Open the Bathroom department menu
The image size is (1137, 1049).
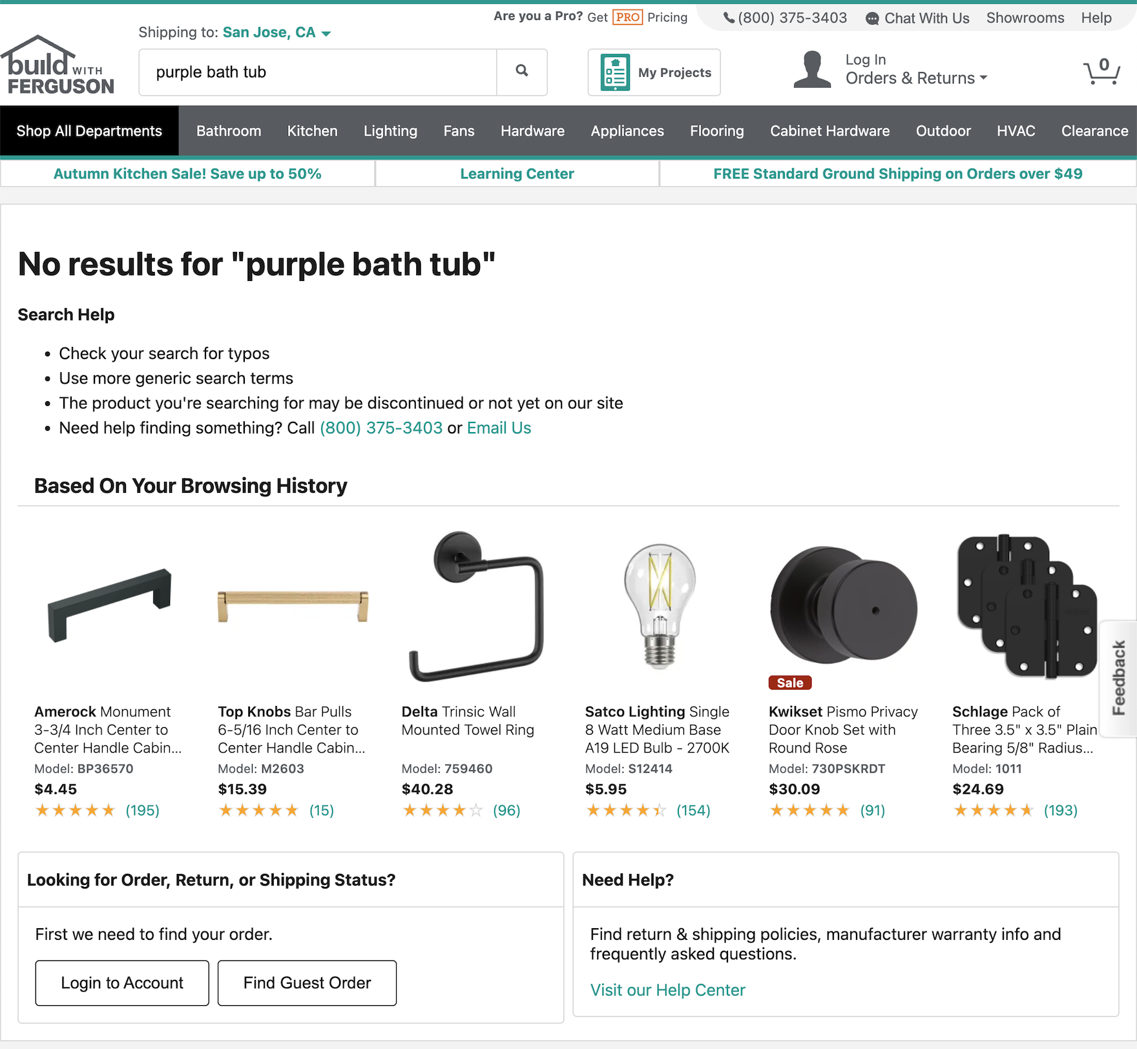[x=229, y=131]
